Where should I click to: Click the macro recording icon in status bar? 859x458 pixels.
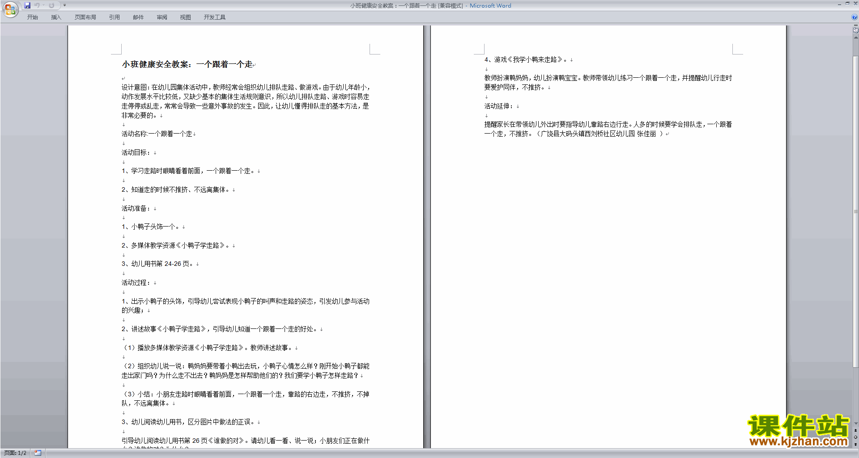coord(38,453)
